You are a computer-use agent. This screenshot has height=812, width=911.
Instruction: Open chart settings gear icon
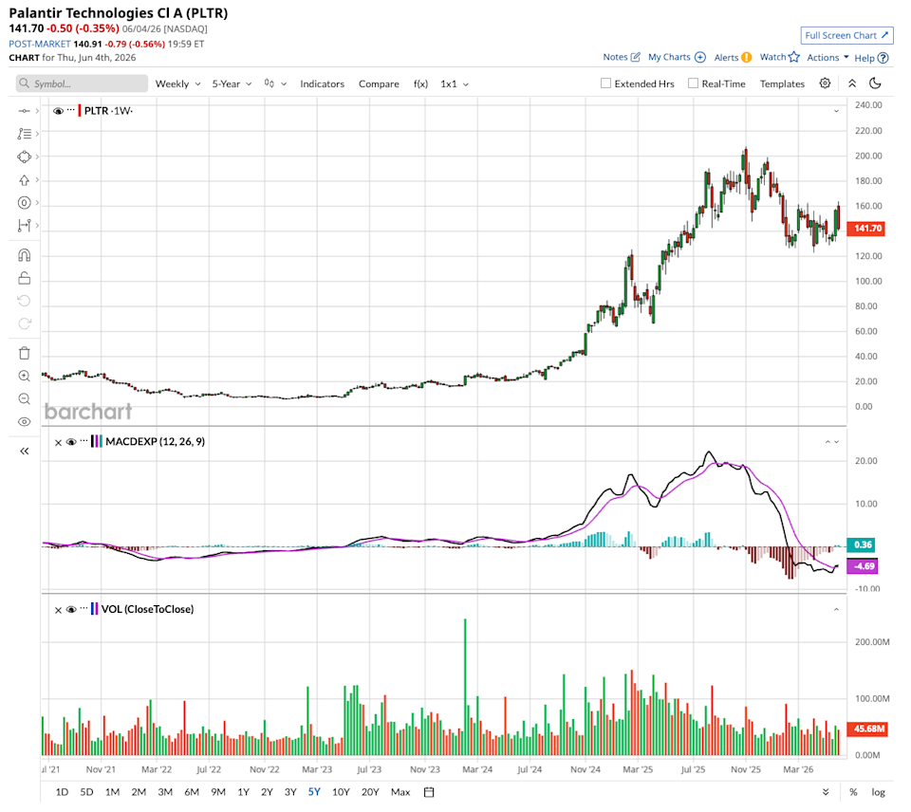point(825,83)
